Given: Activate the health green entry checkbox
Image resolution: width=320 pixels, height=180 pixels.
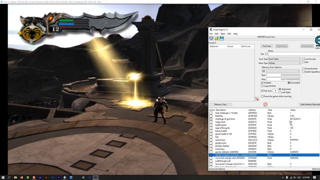Looking at the screenshot, I should 211,125.
